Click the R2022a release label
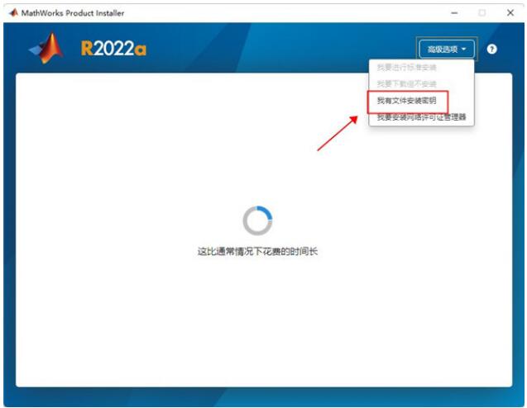 (113, 49)
